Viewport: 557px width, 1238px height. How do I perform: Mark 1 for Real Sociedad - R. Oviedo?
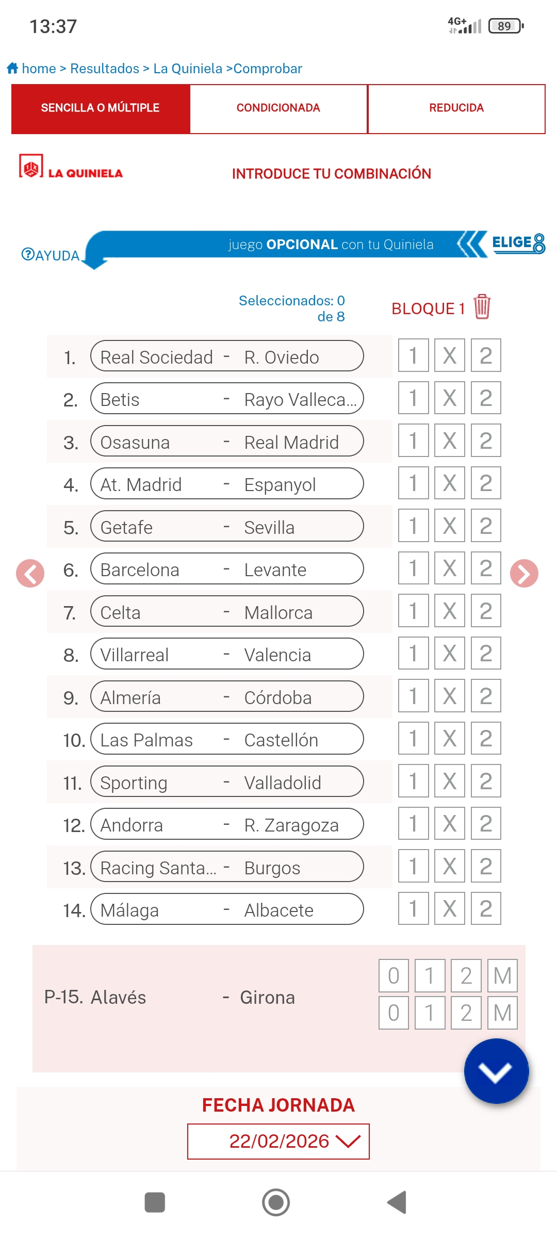413,355
